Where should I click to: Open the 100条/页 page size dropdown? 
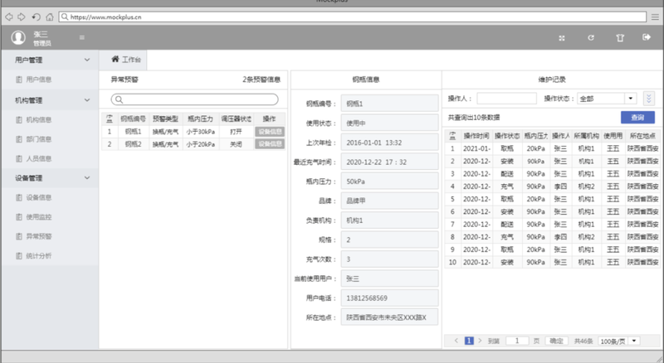click(x=622, y=341)
